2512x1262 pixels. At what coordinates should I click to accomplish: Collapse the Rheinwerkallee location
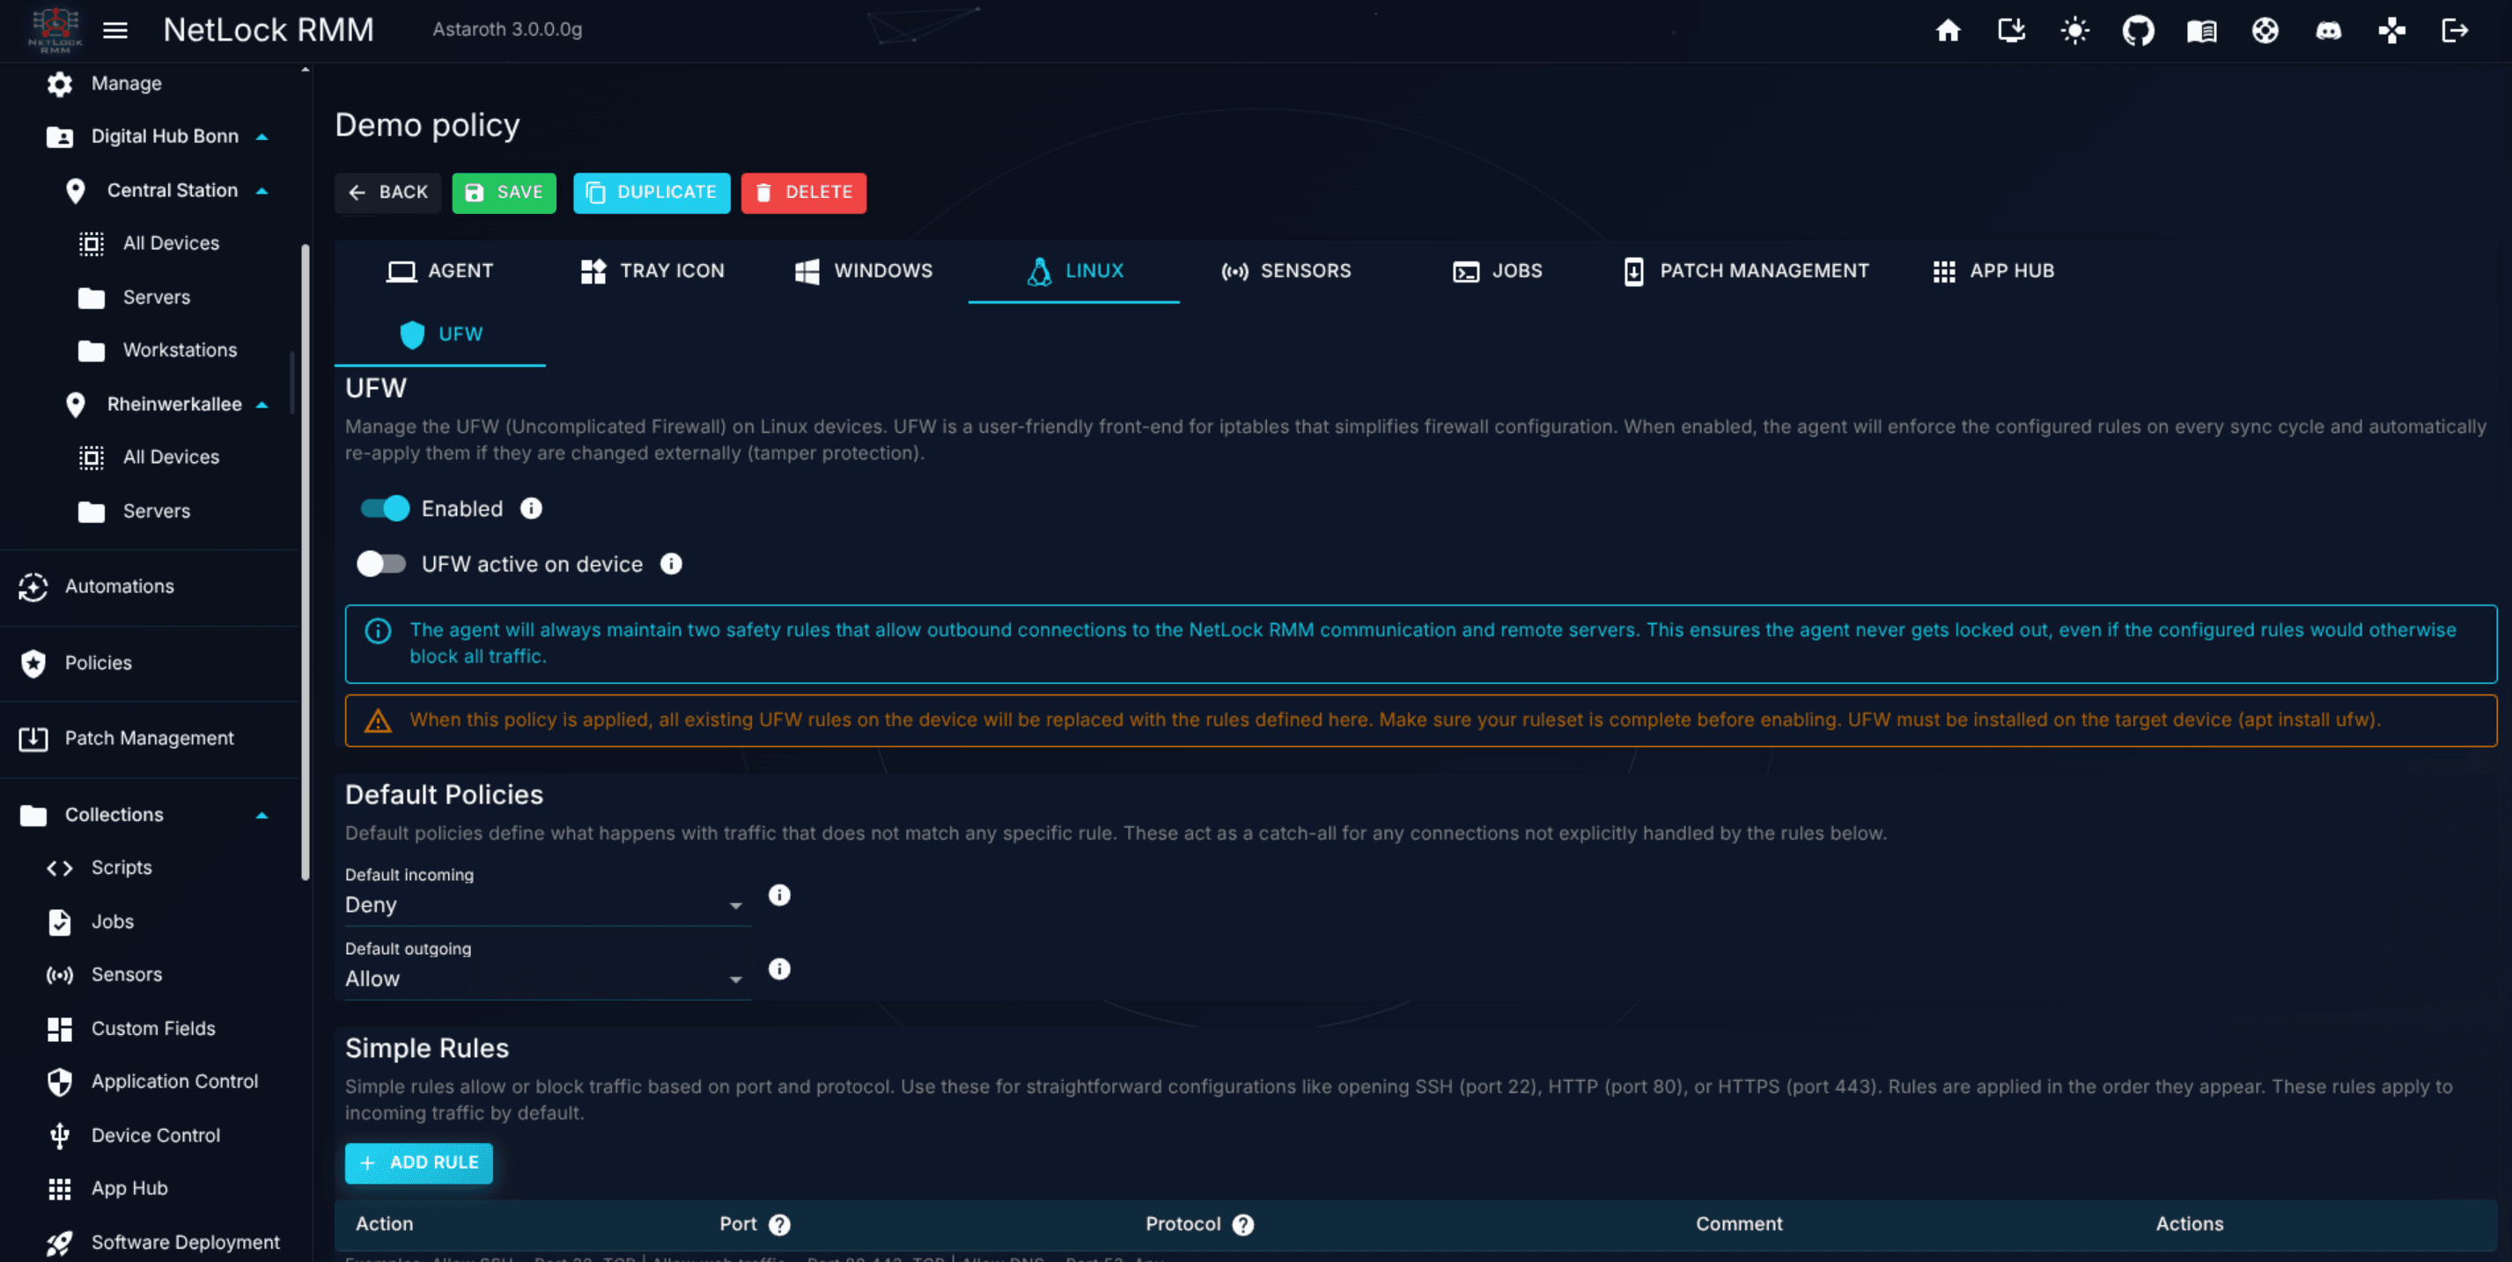click(x=262, y=405)
